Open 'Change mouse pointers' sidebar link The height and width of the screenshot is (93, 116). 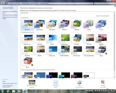pos(10,15)
